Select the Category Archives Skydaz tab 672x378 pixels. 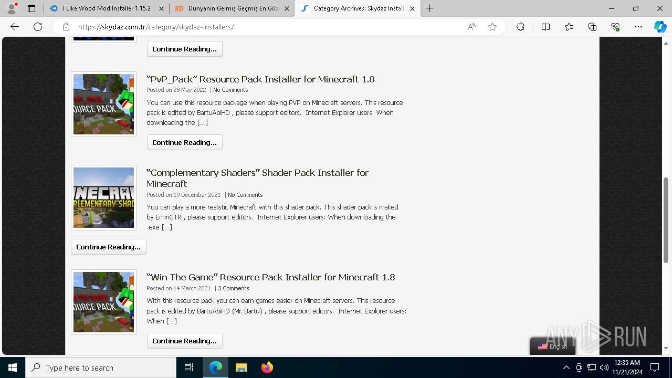358,8
